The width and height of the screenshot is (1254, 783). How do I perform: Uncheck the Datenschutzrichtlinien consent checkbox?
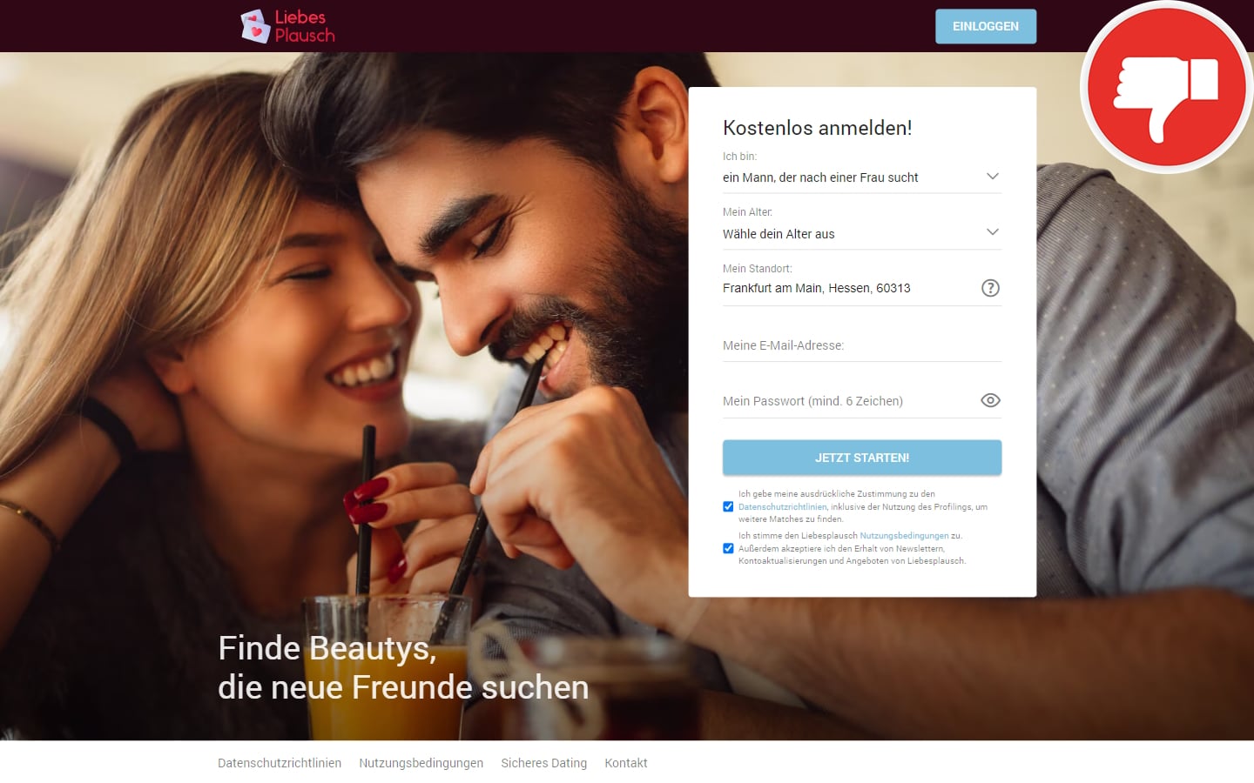728,506
